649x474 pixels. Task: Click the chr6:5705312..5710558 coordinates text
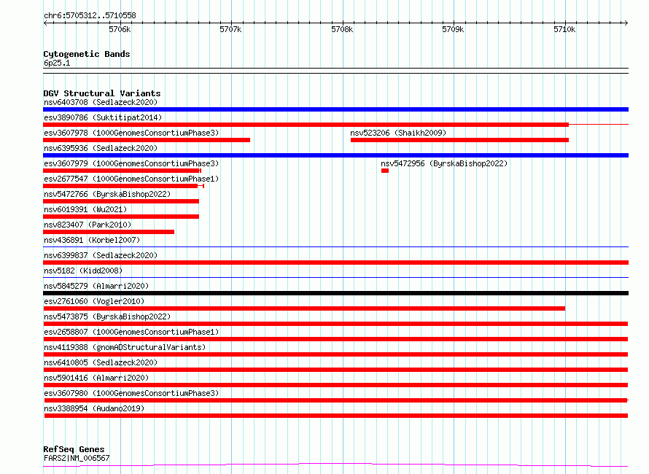[90, 16]
